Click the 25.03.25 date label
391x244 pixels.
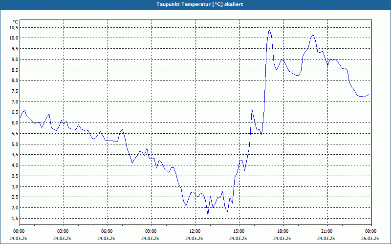[x=370, y=239]
